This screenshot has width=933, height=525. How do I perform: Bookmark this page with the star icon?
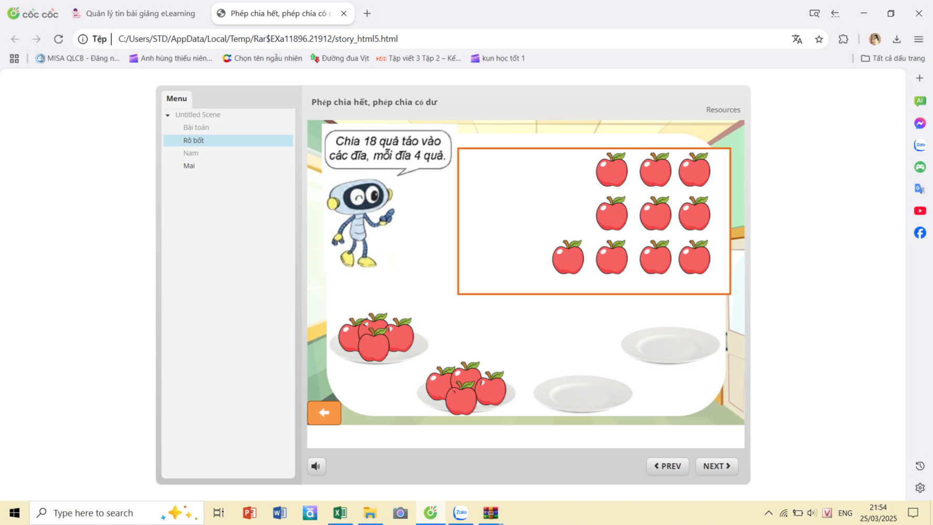click(819, 39)
